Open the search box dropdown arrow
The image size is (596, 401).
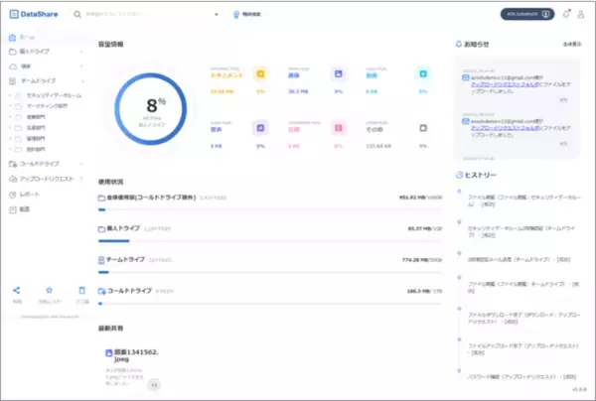pyautogui.click(x=217, y=15)
